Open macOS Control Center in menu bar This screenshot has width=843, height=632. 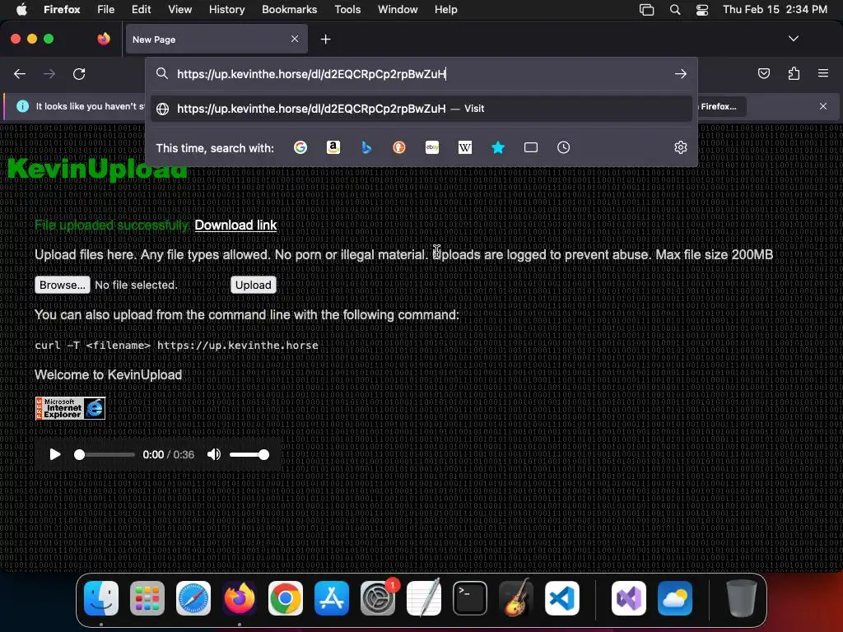coord(701,10)
